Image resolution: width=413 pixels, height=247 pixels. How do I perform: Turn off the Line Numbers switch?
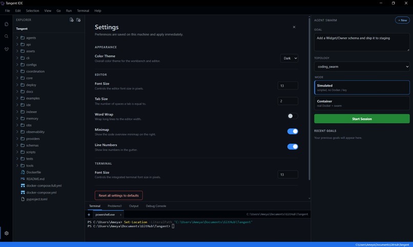coord(293,147)
